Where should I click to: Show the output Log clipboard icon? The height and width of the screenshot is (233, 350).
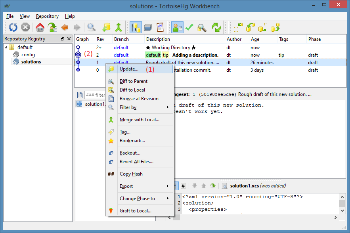click(160, 27)
